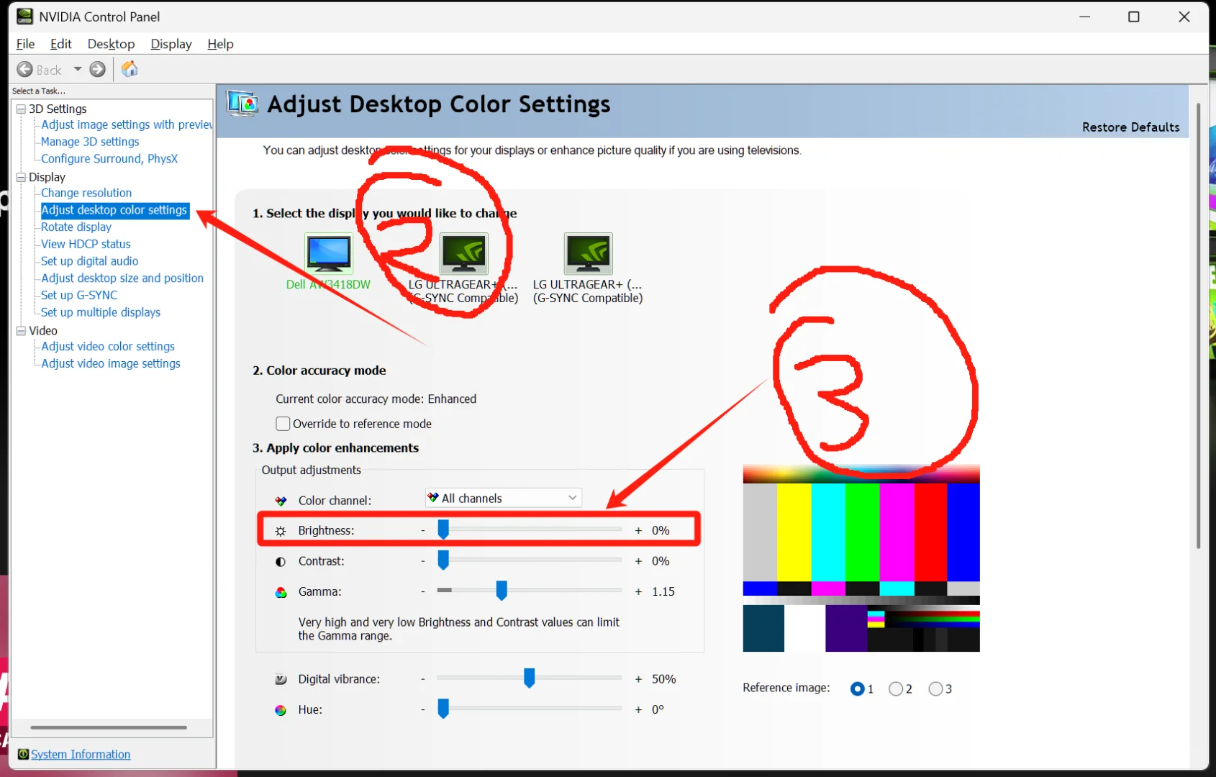Open Adjust video color settings
Image resolution: width=1216 pixels, height=777 pixels.
(108, 346)
